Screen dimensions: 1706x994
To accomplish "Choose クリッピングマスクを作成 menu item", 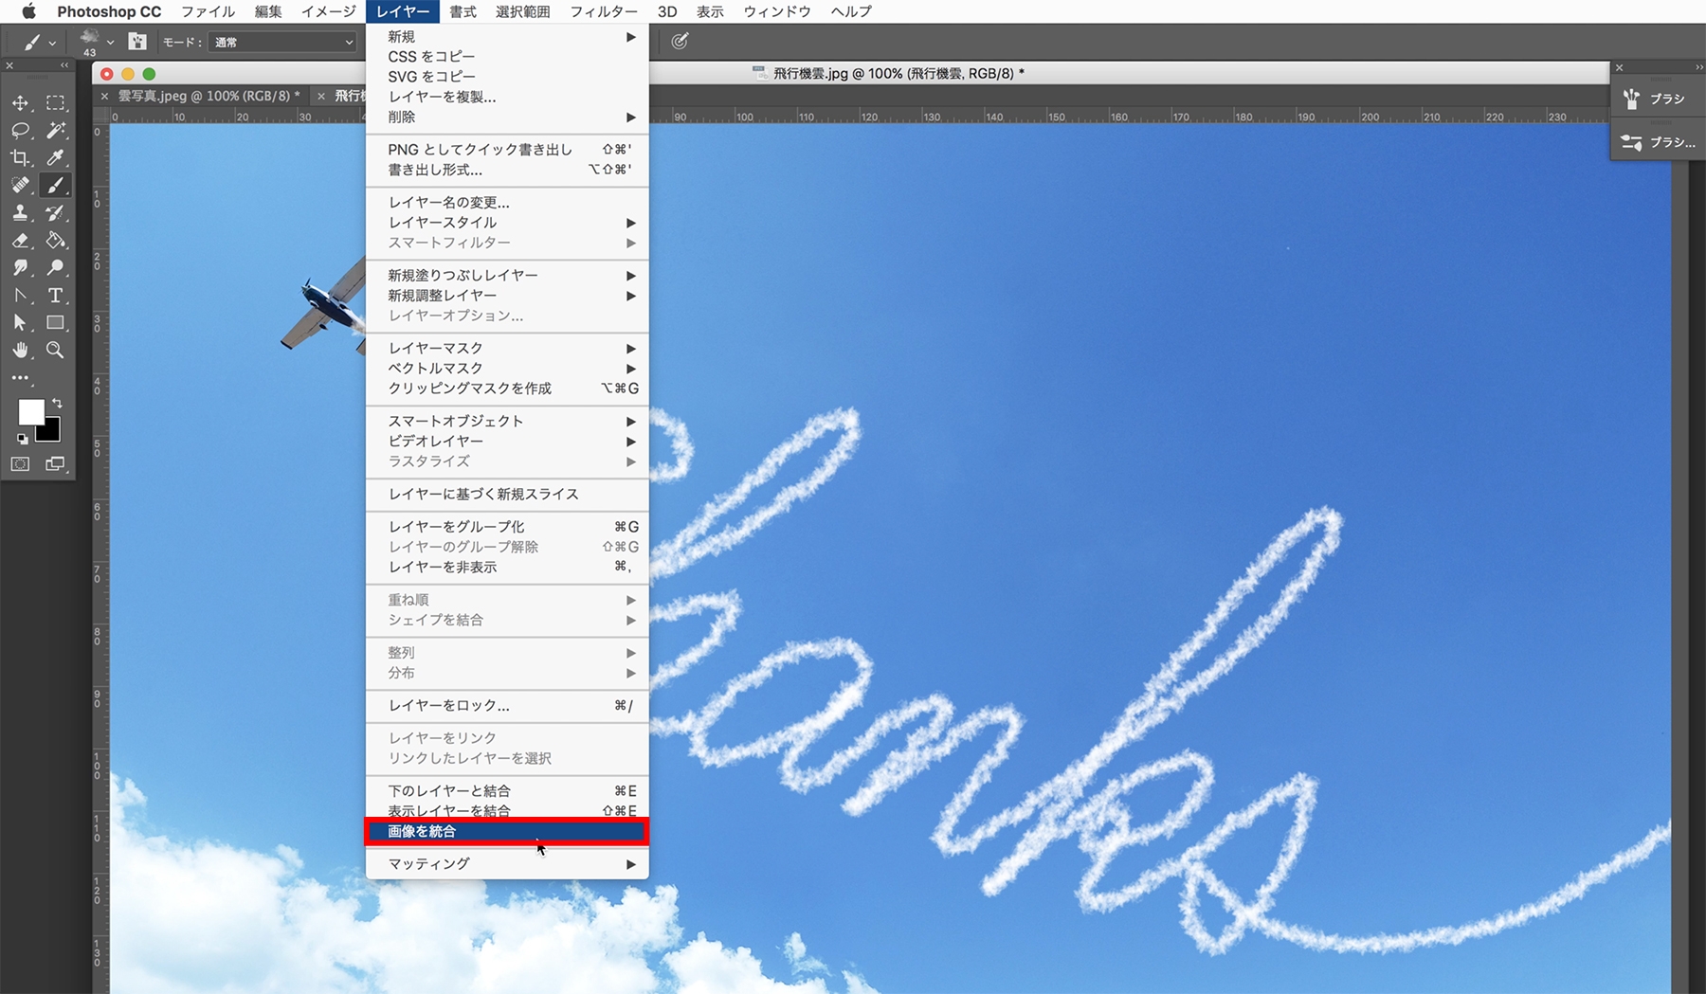I will [507, 389].
